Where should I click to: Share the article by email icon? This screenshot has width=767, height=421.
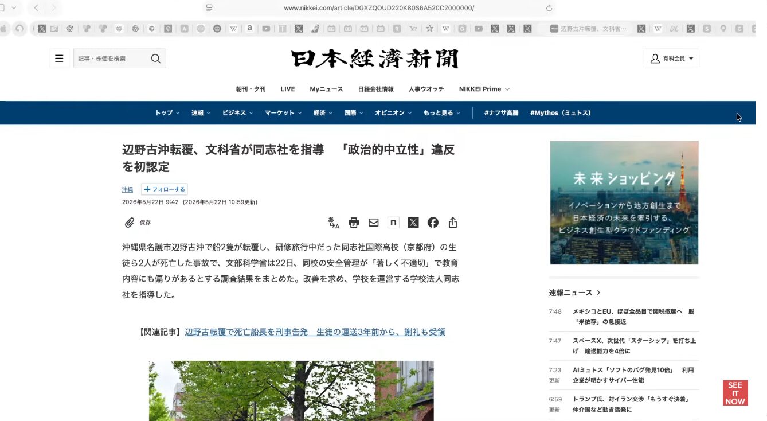(x=374, y=223)
